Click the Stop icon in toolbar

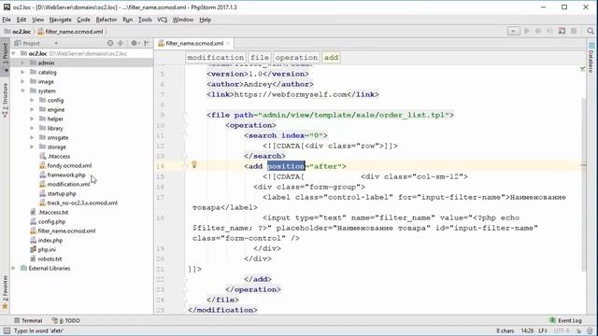click(574, 31)
